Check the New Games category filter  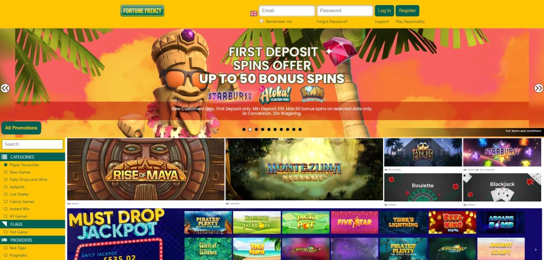coord(6,172)
